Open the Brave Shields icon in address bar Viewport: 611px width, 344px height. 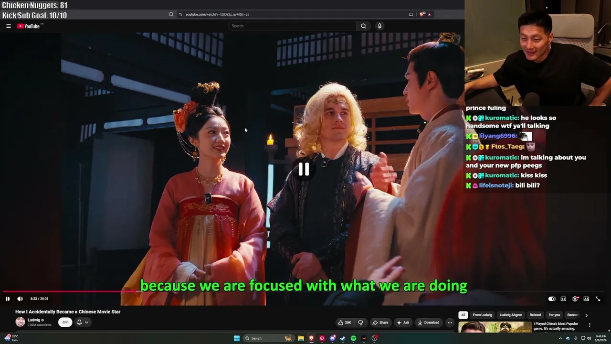coord(422,14)
